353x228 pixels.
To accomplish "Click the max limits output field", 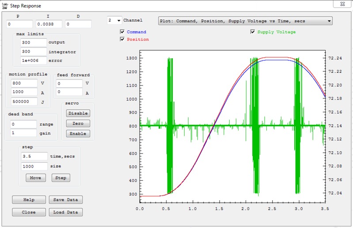I will click(x=33, y=42).
